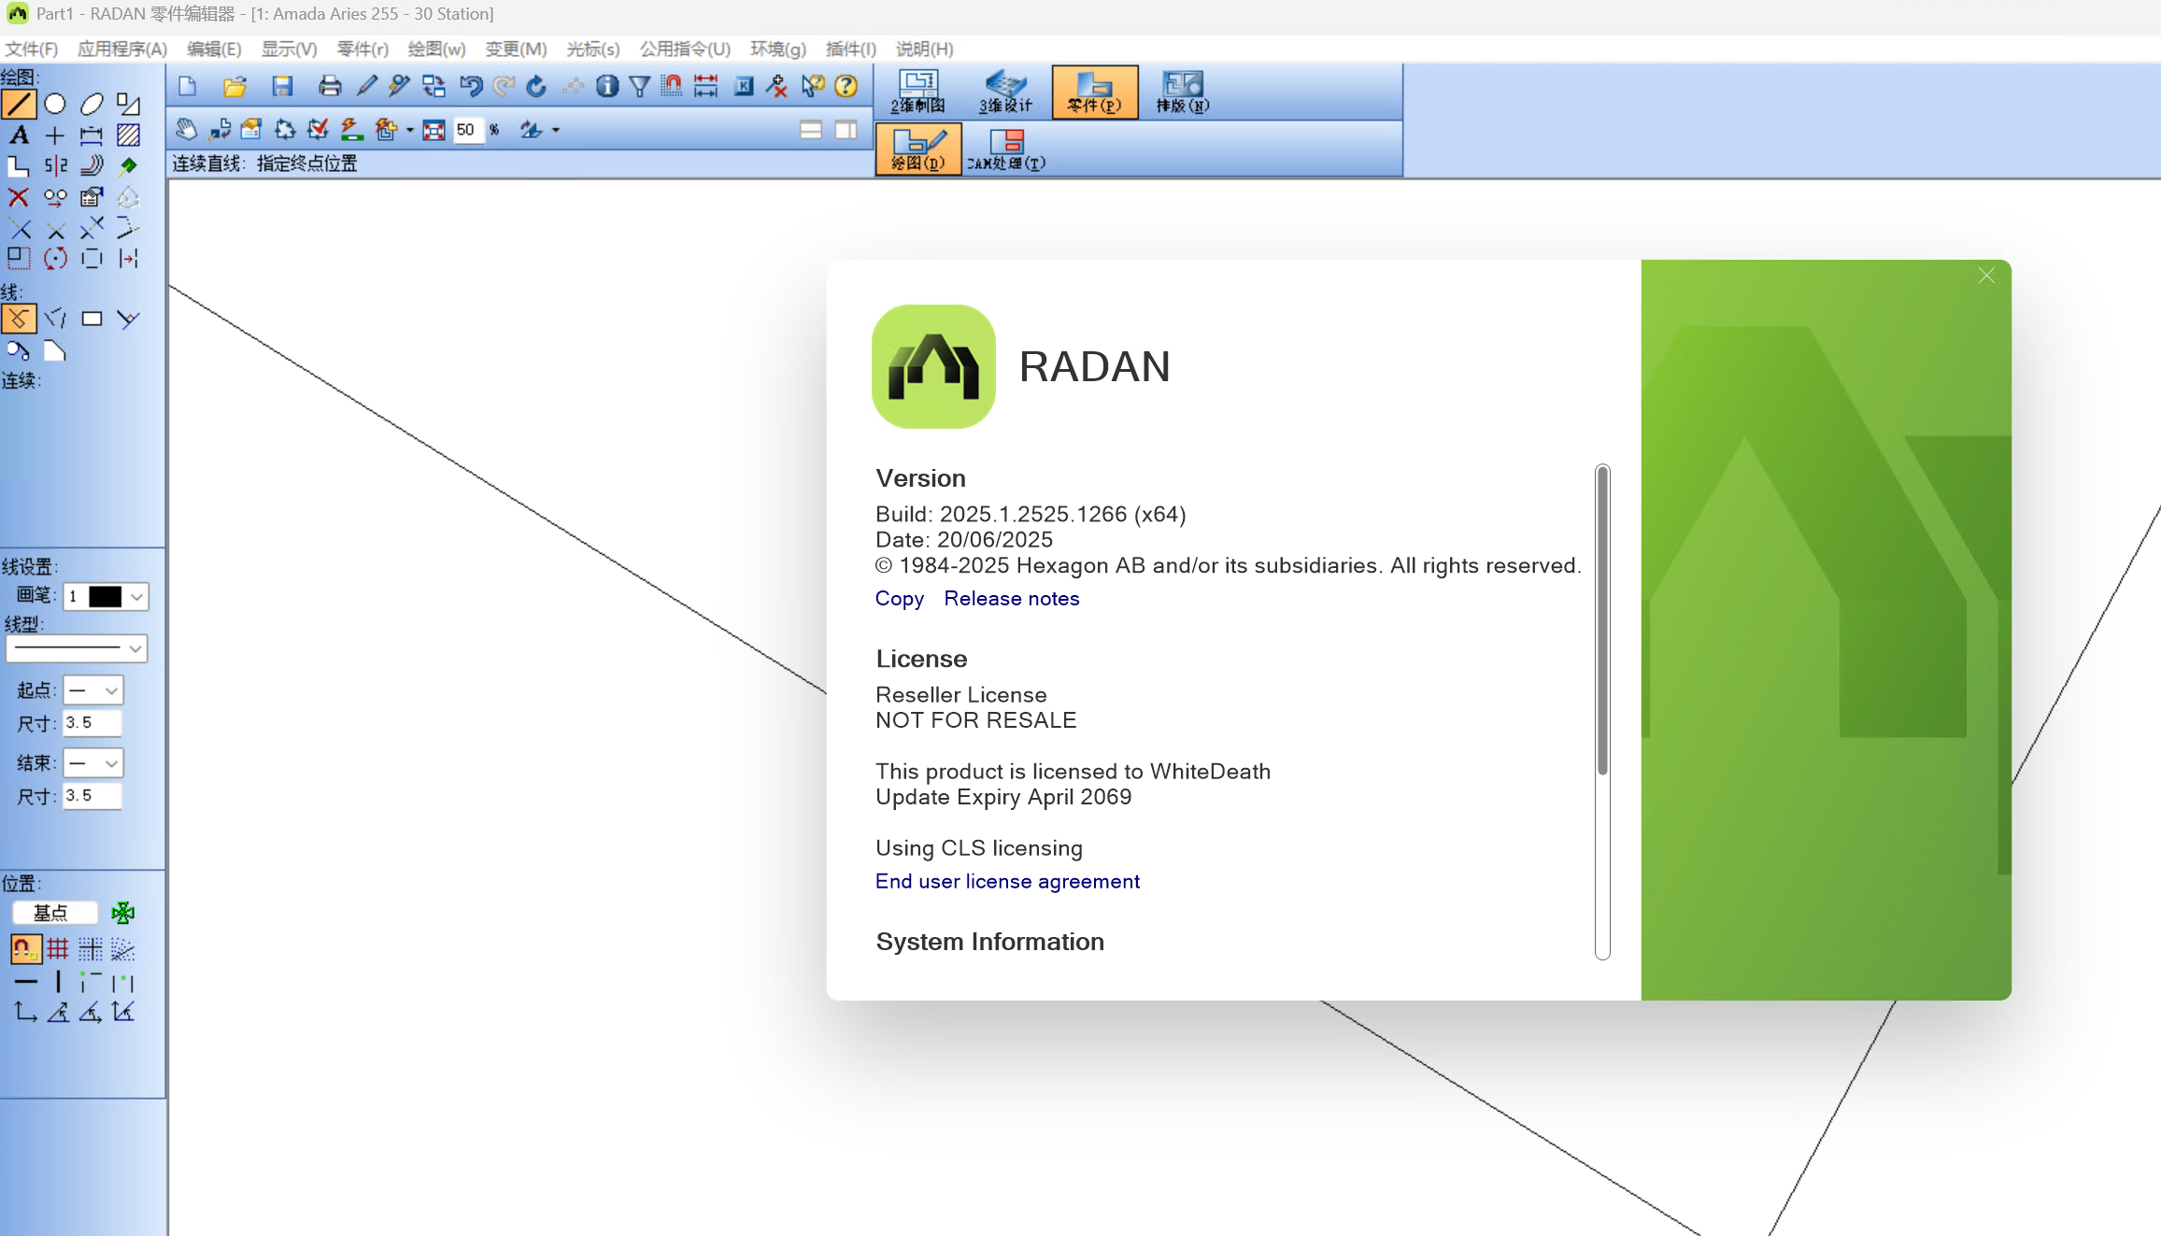Toggle horizontal line constraint

[x=26, y=982]
